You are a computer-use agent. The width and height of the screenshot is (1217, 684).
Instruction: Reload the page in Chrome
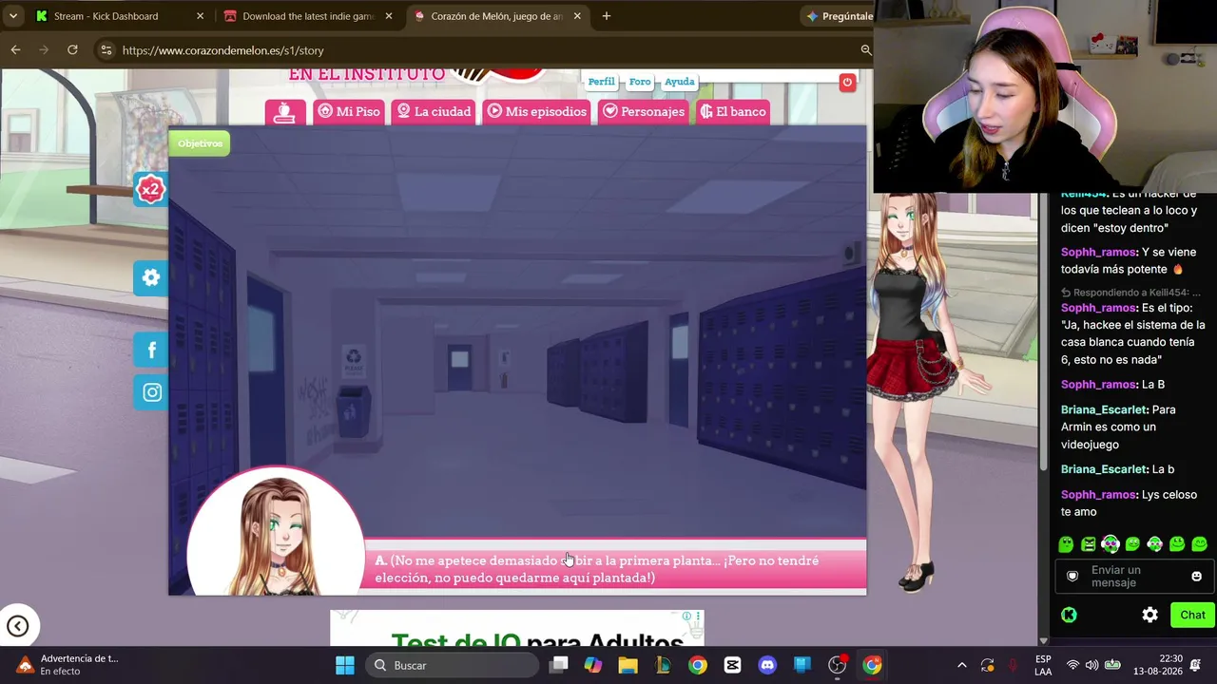[72, 49]
